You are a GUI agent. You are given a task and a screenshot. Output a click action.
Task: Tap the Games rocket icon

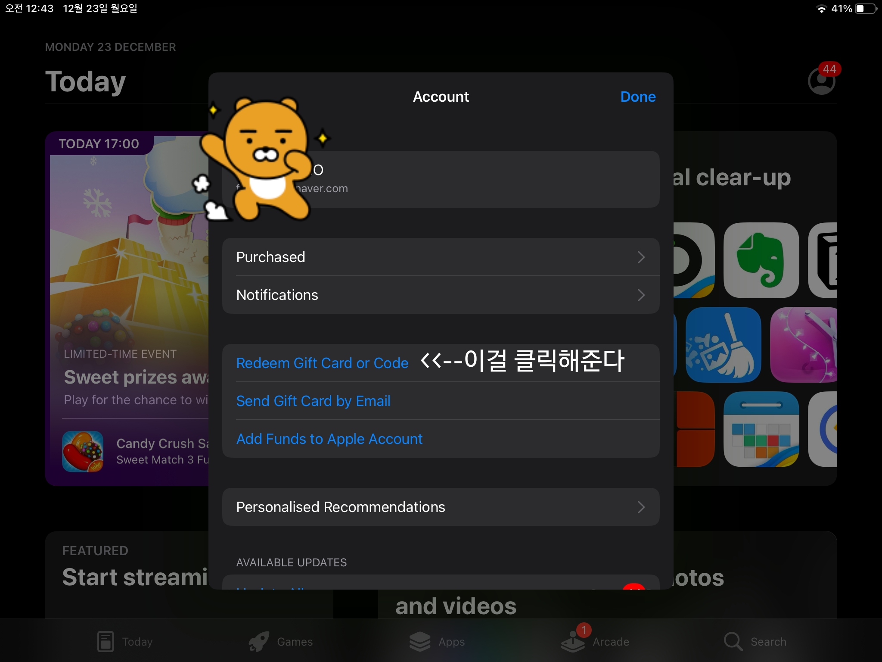pyautogui.click(x=259, y=641)
